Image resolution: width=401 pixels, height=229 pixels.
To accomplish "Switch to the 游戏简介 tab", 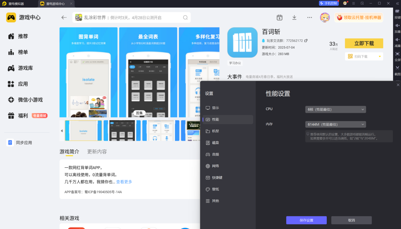I will [x=70, y=152].
